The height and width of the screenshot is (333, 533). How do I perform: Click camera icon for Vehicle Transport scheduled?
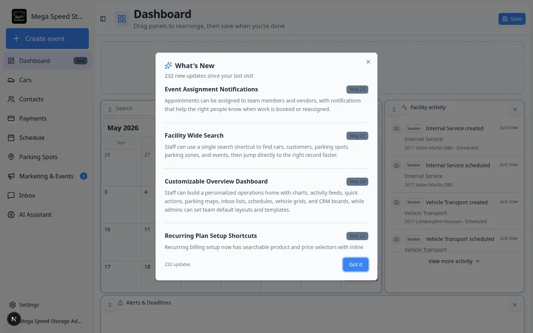coord(396,239)
